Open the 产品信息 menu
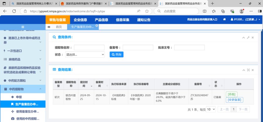Image resolution: width=263 pixels, height=122 pixels. [101, 20]
